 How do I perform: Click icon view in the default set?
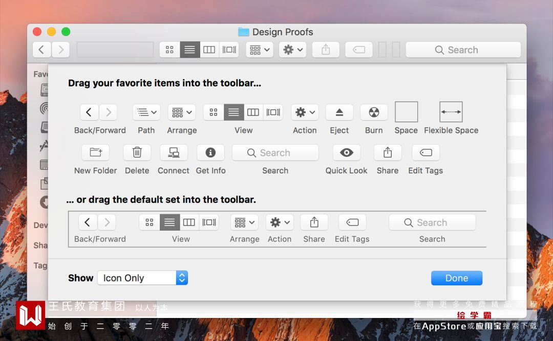click(x=150, y=222)
